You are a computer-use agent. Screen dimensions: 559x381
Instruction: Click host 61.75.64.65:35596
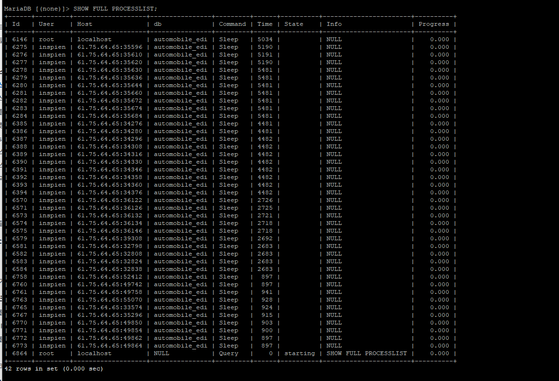point(110,47)
